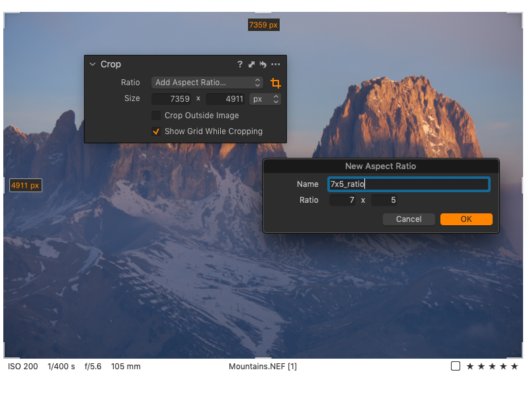Click the ratio width field showing 7
The width and height of the screenshot is (529, 393).
coord(343,200)
